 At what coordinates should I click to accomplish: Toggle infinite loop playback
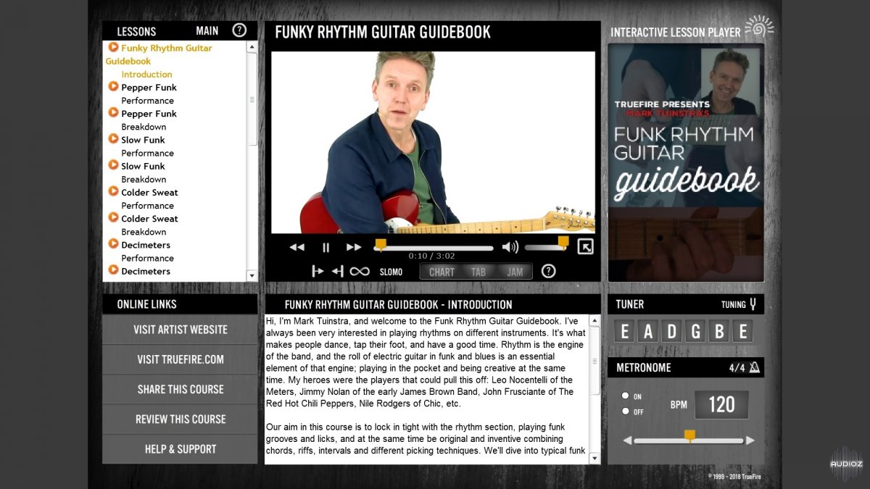tap(360, 271)
